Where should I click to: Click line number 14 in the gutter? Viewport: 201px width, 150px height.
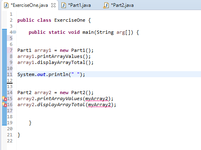[10, 92]
